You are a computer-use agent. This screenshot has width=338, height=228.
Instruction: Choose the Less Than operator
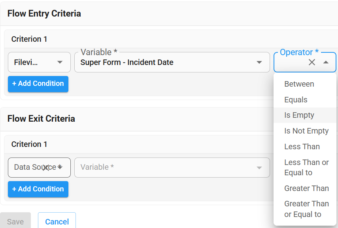[302, 146]
